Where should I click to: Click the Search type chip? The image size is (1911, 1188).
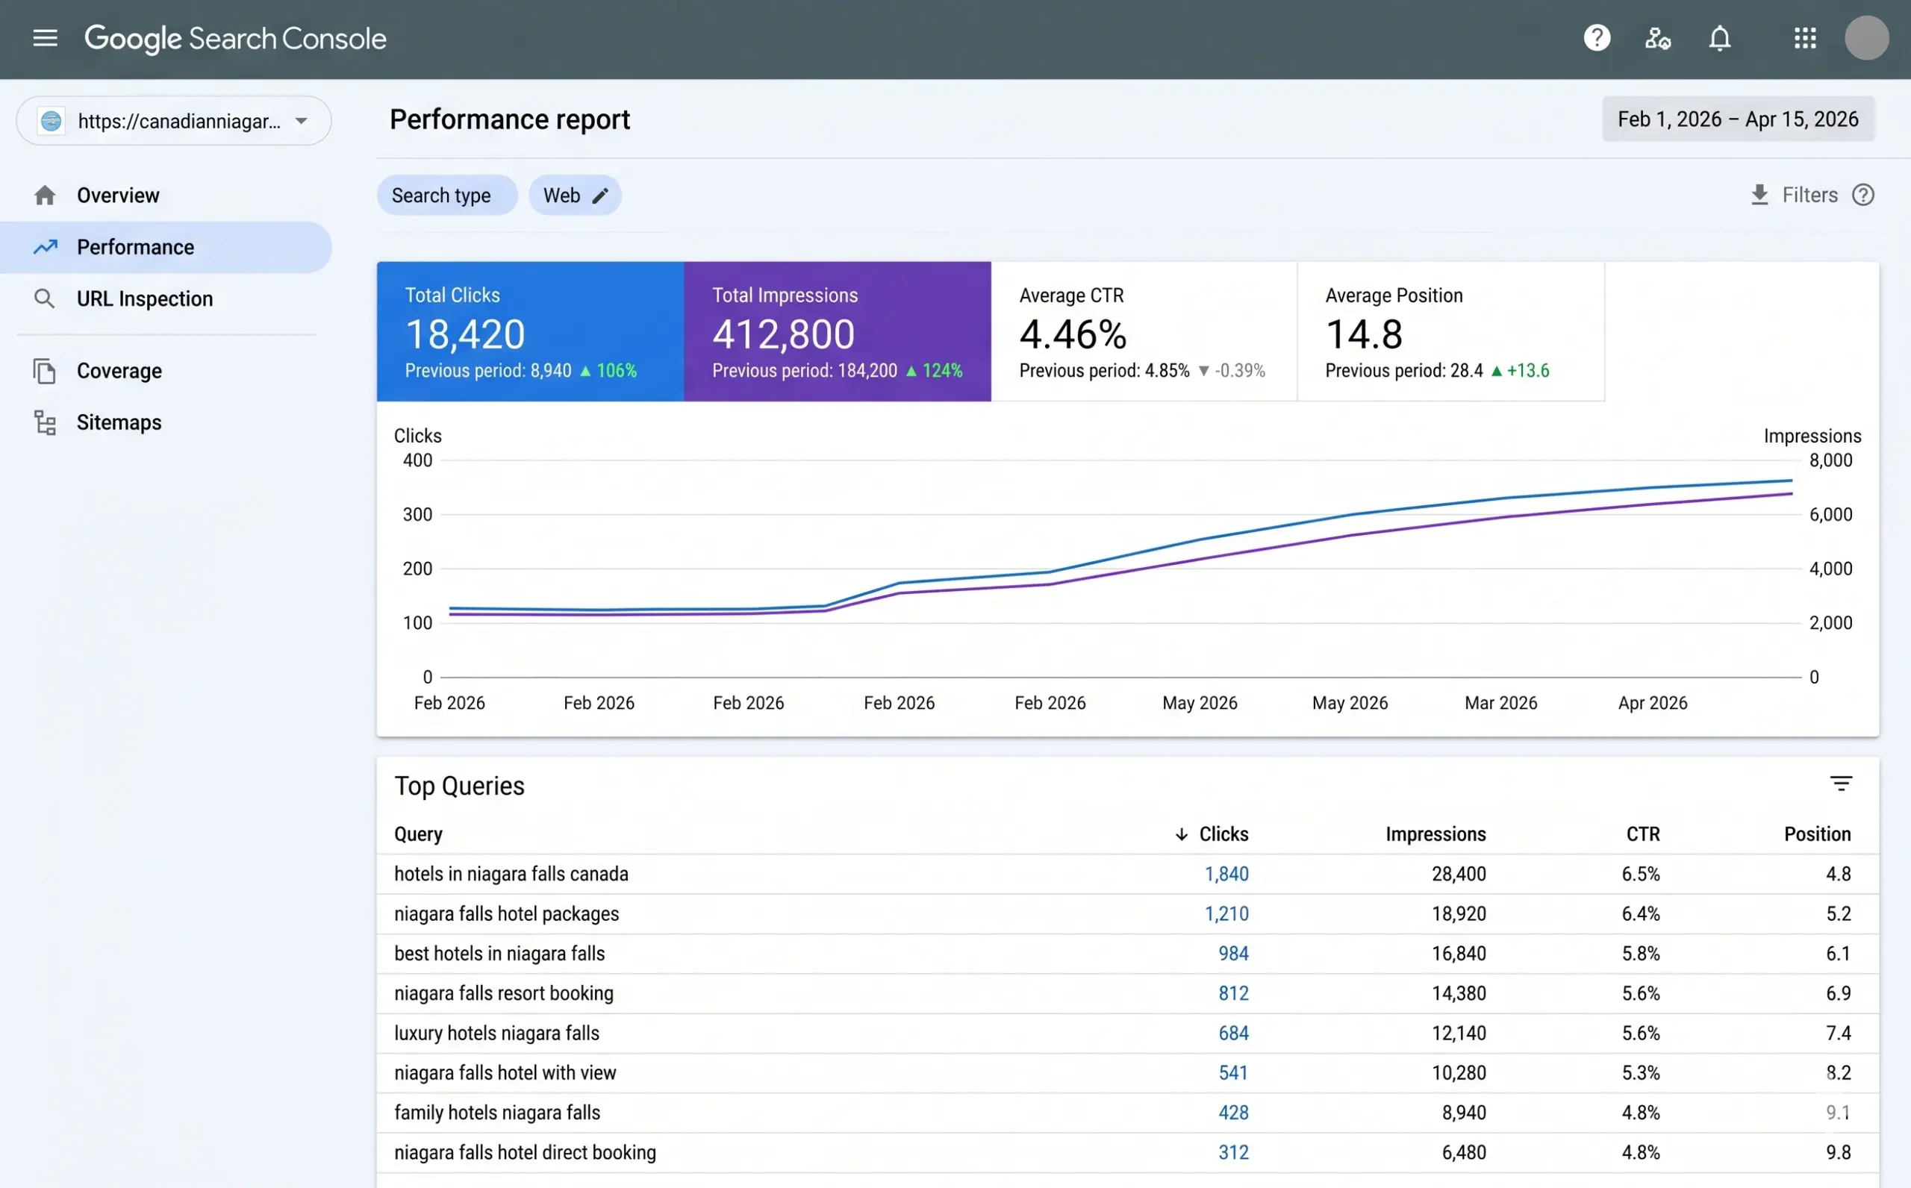(x=446, y=195)
